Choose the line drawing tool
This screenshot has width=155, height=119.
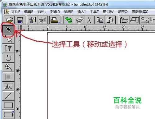tap(8, 96)
